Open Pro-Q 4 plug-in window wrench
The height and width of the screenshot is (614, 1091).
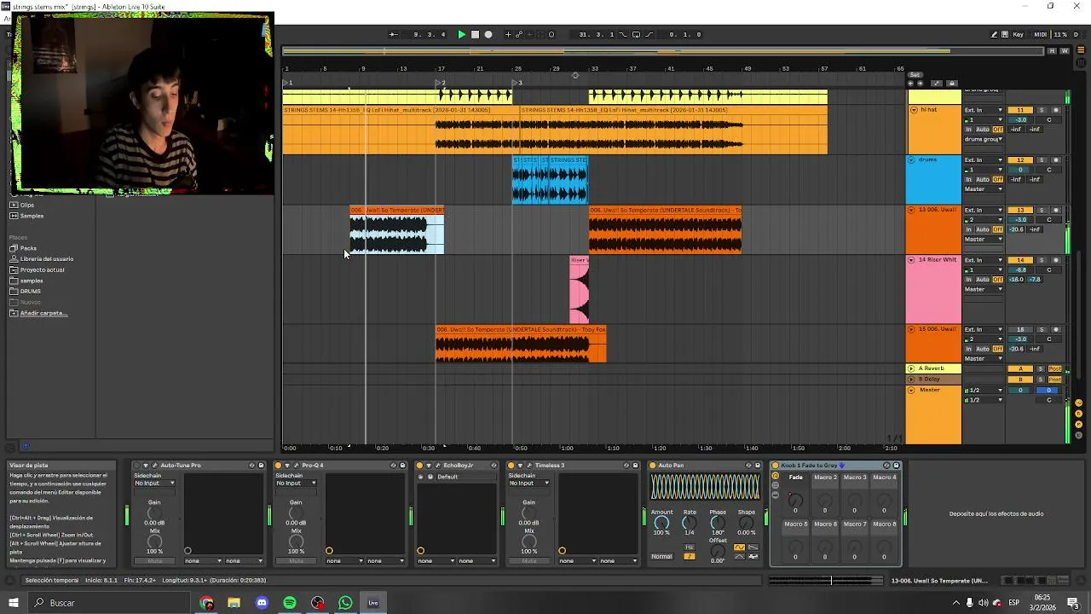[x=296, y=466]
